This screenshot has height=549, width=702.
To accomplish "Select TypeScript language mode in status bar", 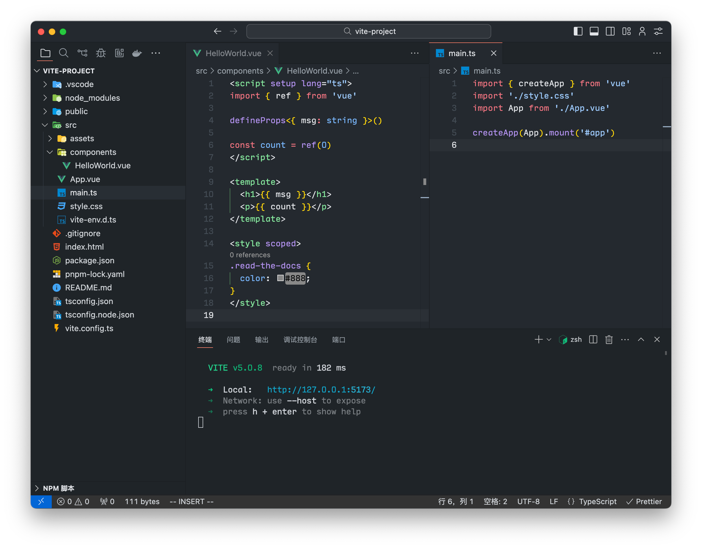I will pos(598,501).
